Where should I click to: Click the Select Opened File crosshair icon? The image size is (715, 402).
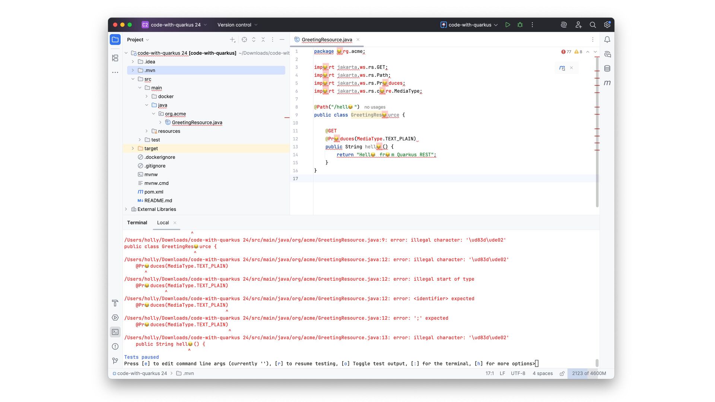[x=244, y=39]
